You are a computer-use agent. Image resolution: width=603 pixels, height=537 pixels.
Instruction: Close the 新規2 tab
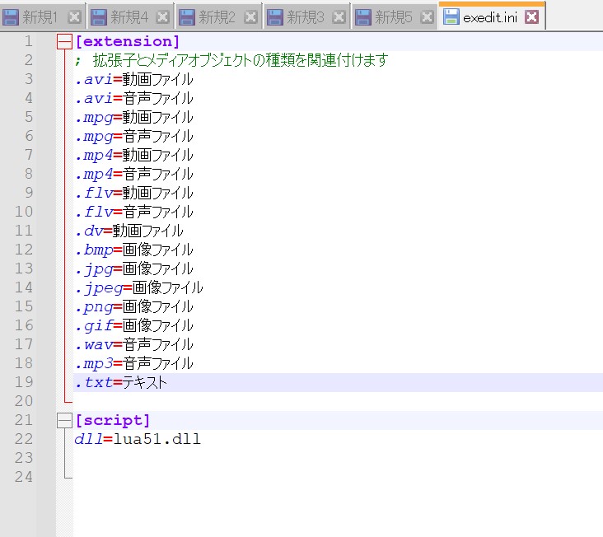tap(251, 17)
